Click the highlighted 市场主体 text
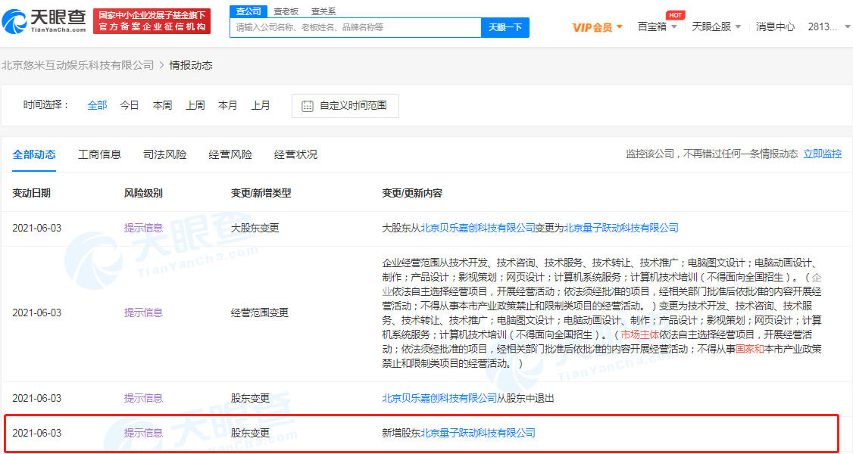Screen dimensions: 853x454 (639, 334)
